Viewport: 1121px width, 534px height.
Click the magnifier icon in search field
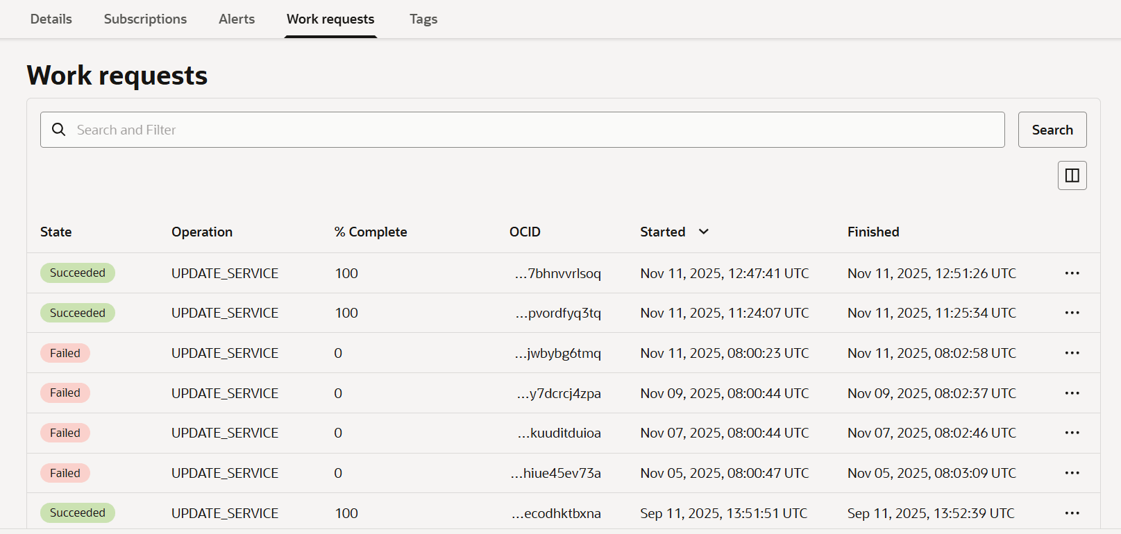(x=59, y=130)
